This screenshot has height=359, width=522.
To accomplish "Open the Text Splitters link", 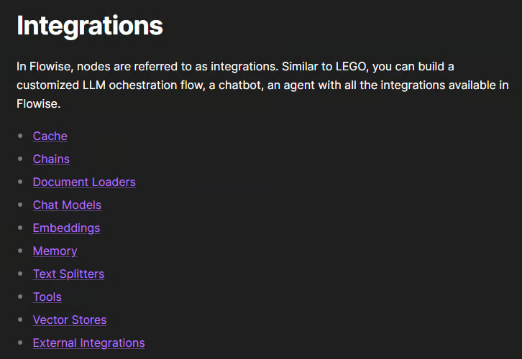I will 68,274.
